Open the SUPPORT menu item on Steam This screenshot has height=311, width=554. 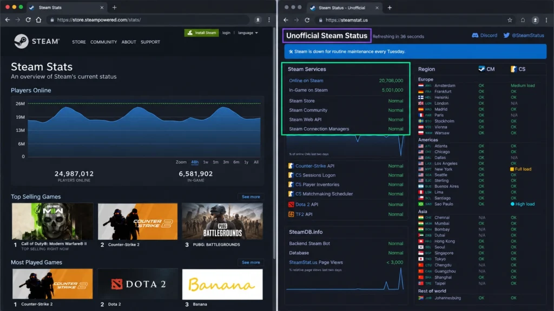click(150, 42)
